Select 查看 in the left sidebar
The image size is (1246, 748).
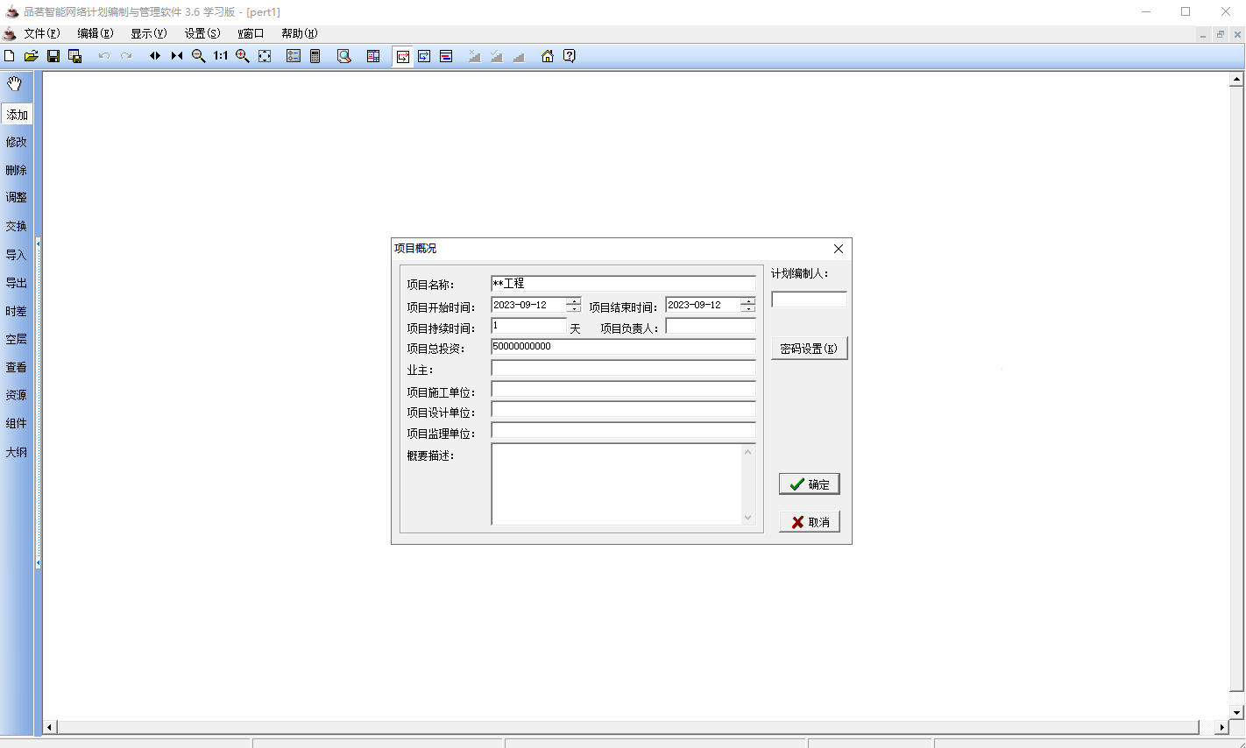pyautogui.click(x=17, y=367)
